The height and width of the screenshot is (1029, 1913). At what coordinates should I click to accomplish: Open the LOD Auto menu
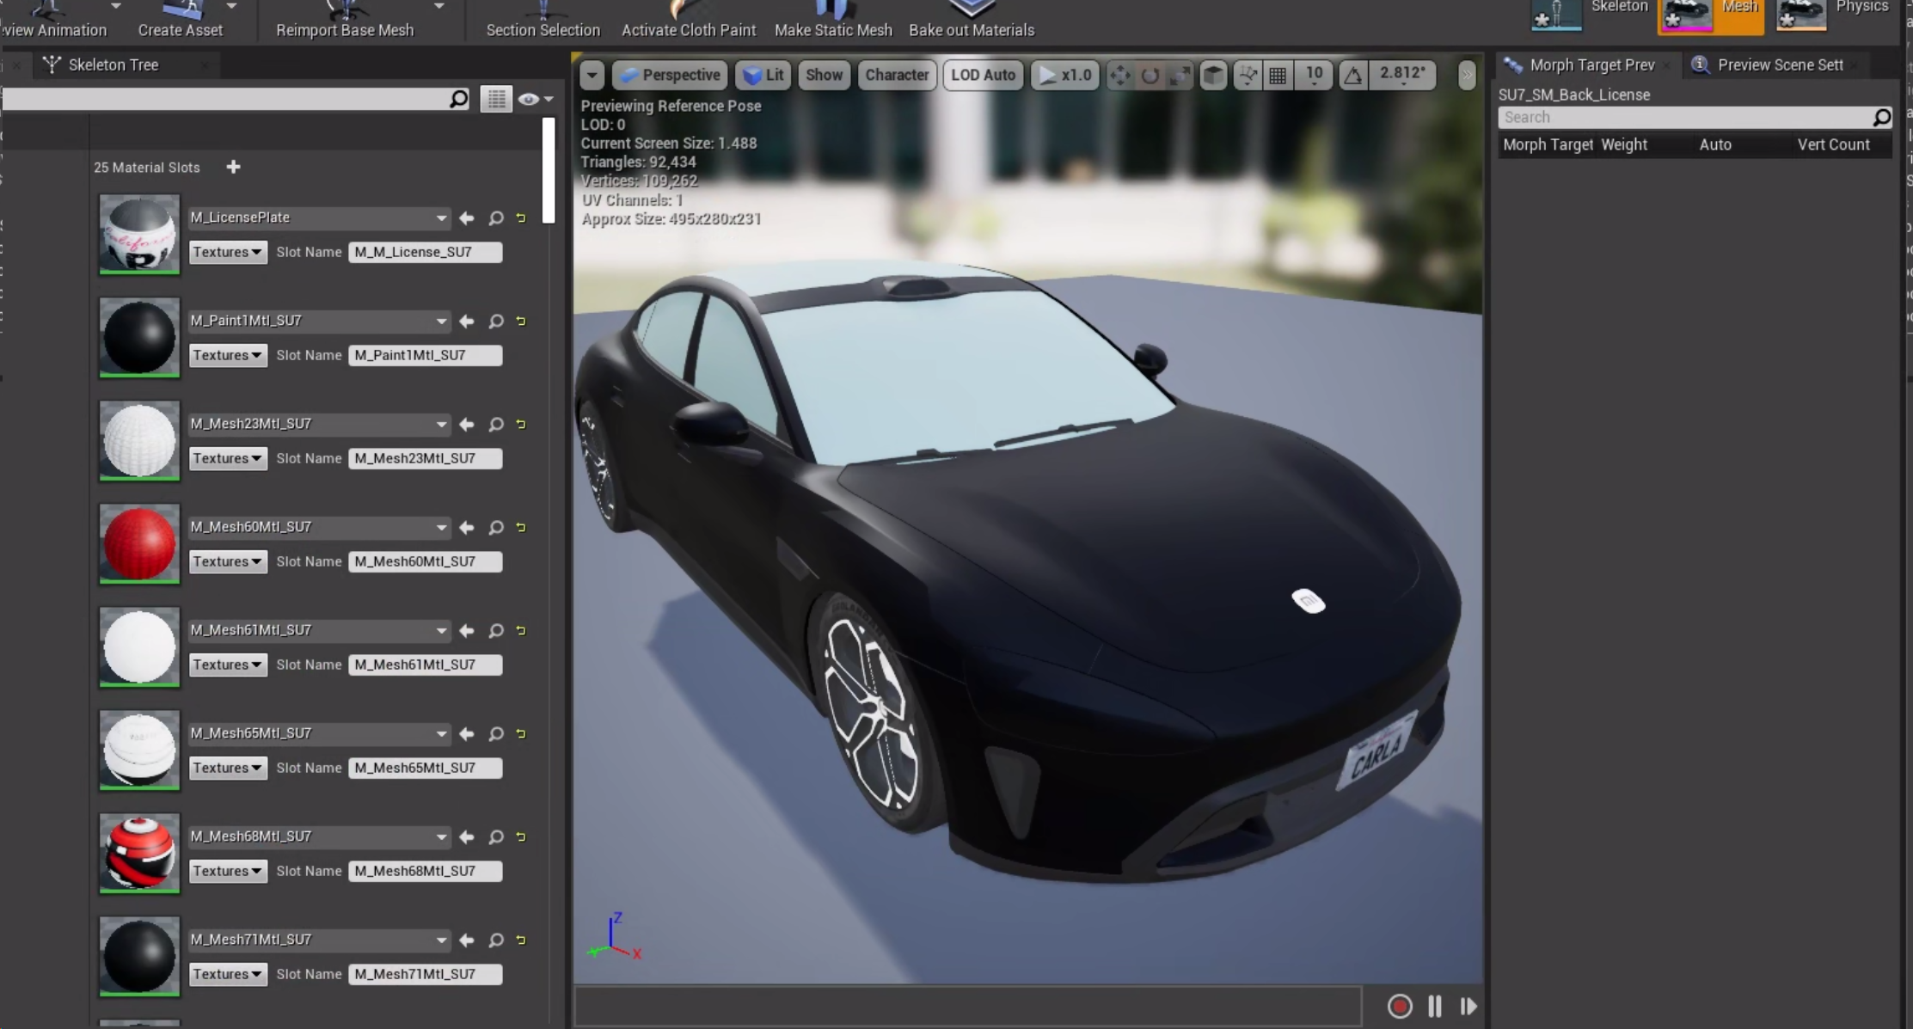(983, 75)
